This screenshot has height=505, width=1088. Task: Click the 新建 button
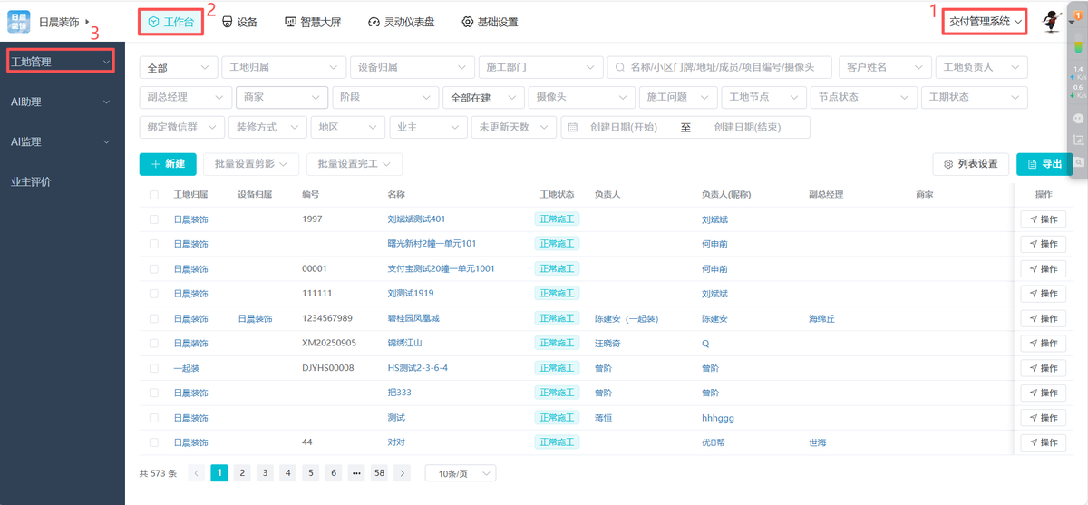[168, 164]
